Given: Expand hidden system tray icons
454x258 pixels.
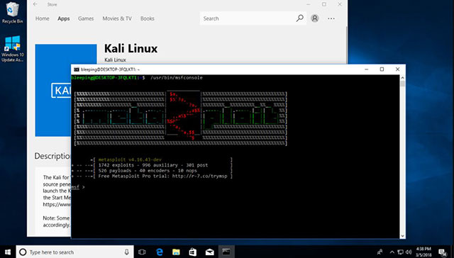Looking at the screenshot, I should (x=392, y=252).
